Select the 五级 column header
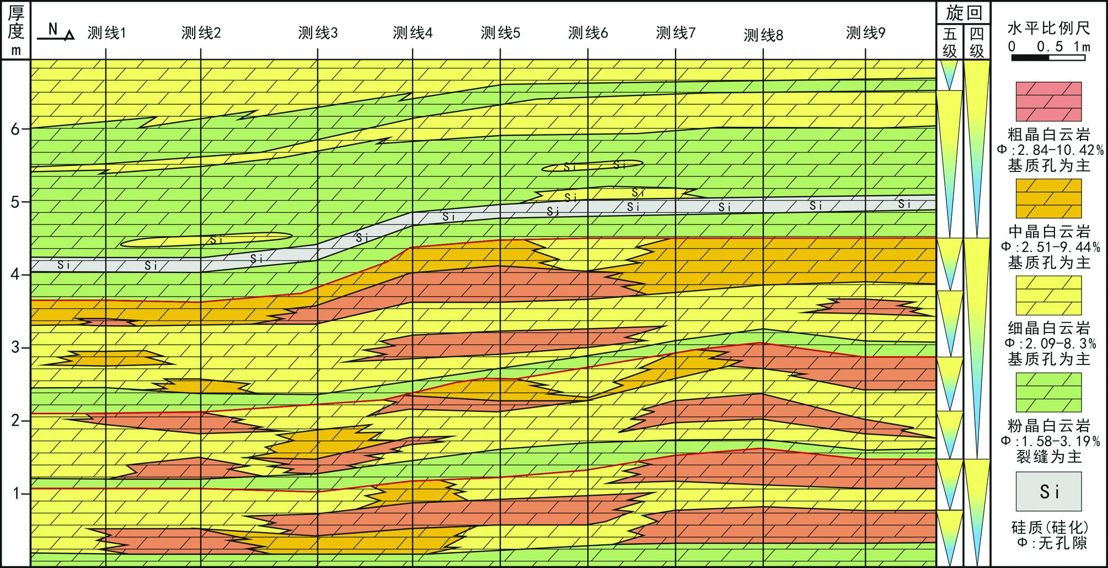 tap(950, 42)
